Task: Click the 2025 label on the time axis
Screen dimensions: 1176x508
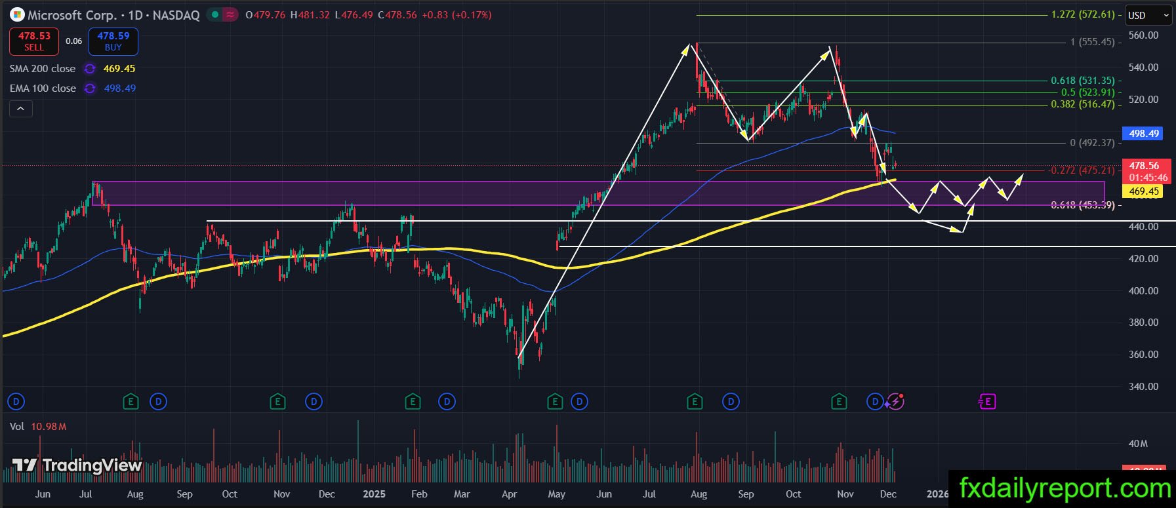Action: point(375,494)
